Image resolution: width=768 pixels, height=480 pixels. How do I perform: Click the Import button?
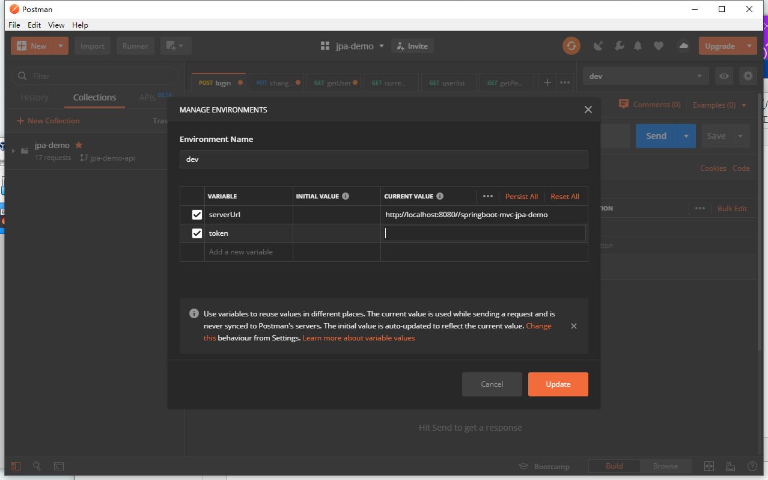click(93, 46)
